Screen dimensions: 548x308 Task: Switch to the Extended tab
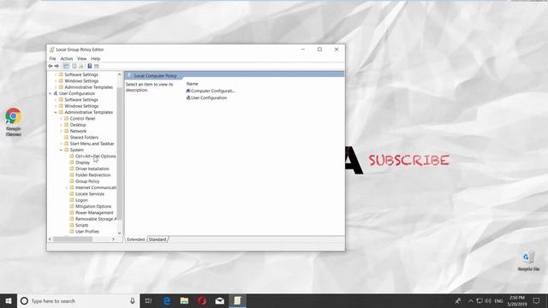[135, 240]
